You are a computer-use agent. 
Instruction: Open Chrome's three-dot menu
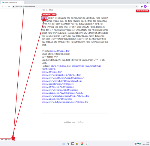[x=148, y=7]
